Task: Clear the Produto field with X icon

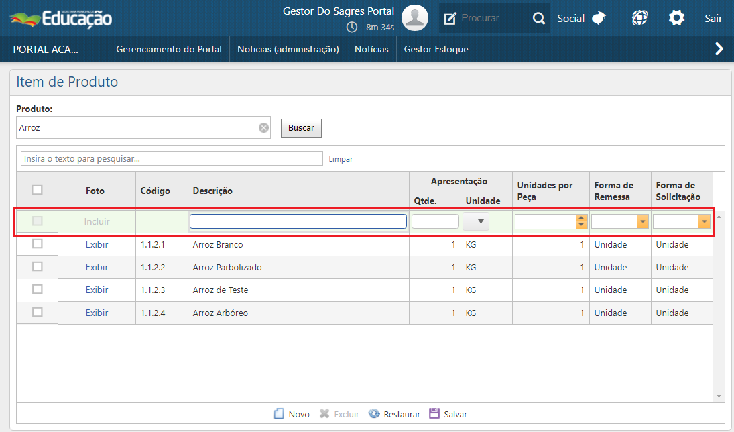Action: (x=263, y=127)
